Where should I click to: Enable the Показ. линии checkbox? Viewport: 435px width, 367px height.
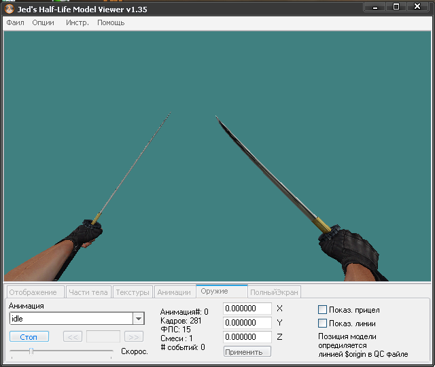[322, 324]
